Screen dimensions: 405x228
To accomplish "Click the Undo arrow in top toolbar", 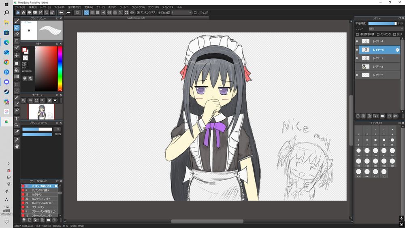I will [x=61, y=13].
